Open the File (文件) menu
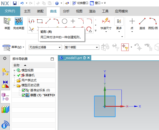Viewport: 159px width, 130px height. pos(10,11)
